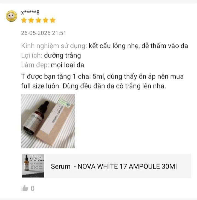Viewport: 197px width, 200px height.
Task: Click the 'Làm đẹp' label text
Action: [35, 65]
